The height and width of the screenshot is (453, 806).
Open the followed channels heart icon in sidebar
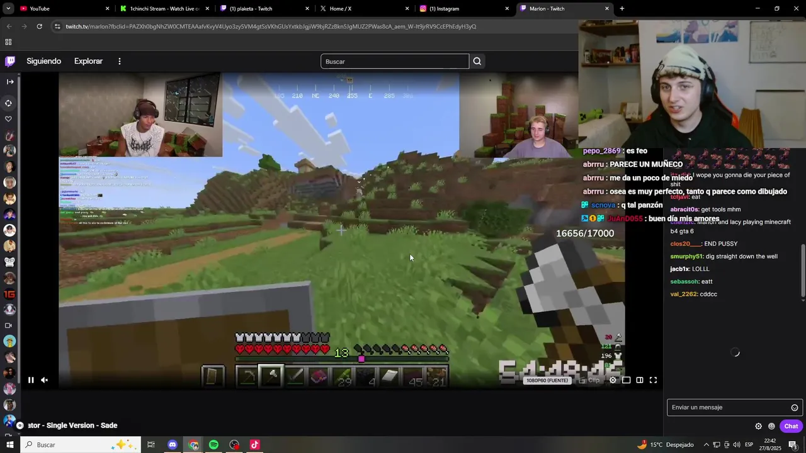(9, 119)
